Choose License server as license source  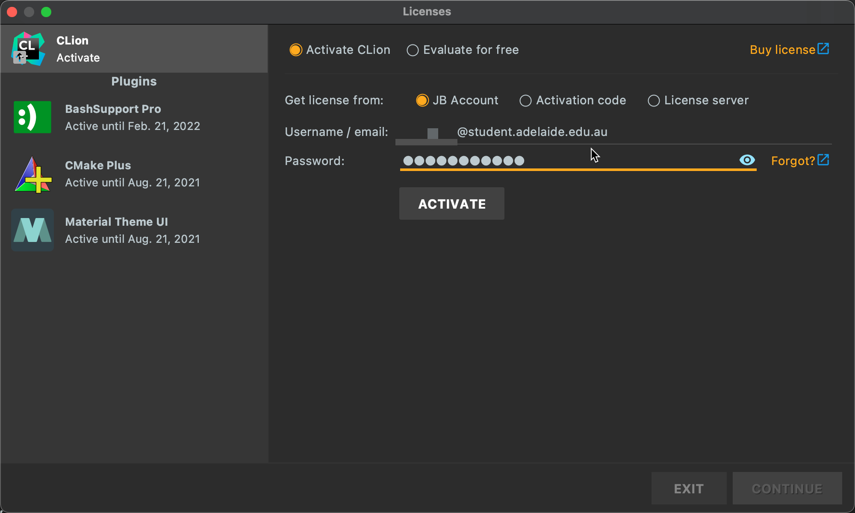click(653, 101)
